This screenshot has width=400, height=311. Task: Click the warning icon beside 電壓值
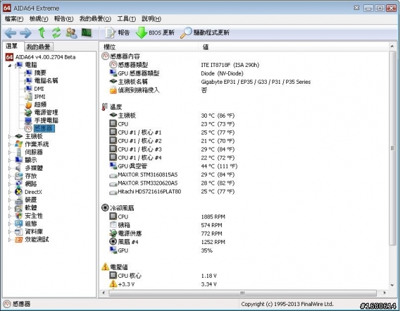[105, 267]
